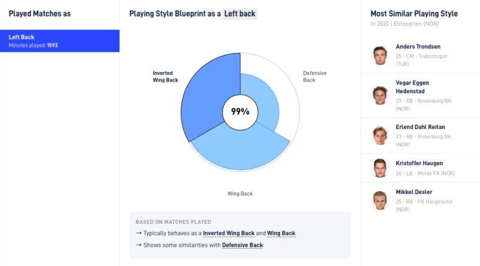Viewport: 480px width, 266px height.
Task: Click the 99% center circle
Action: (241, 112)
